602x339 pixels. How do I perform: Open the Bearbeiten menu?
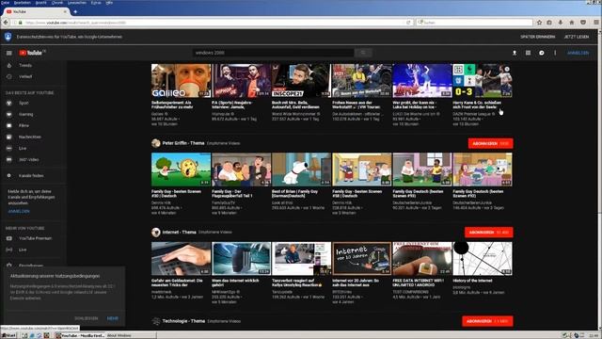tap(22, 2)
